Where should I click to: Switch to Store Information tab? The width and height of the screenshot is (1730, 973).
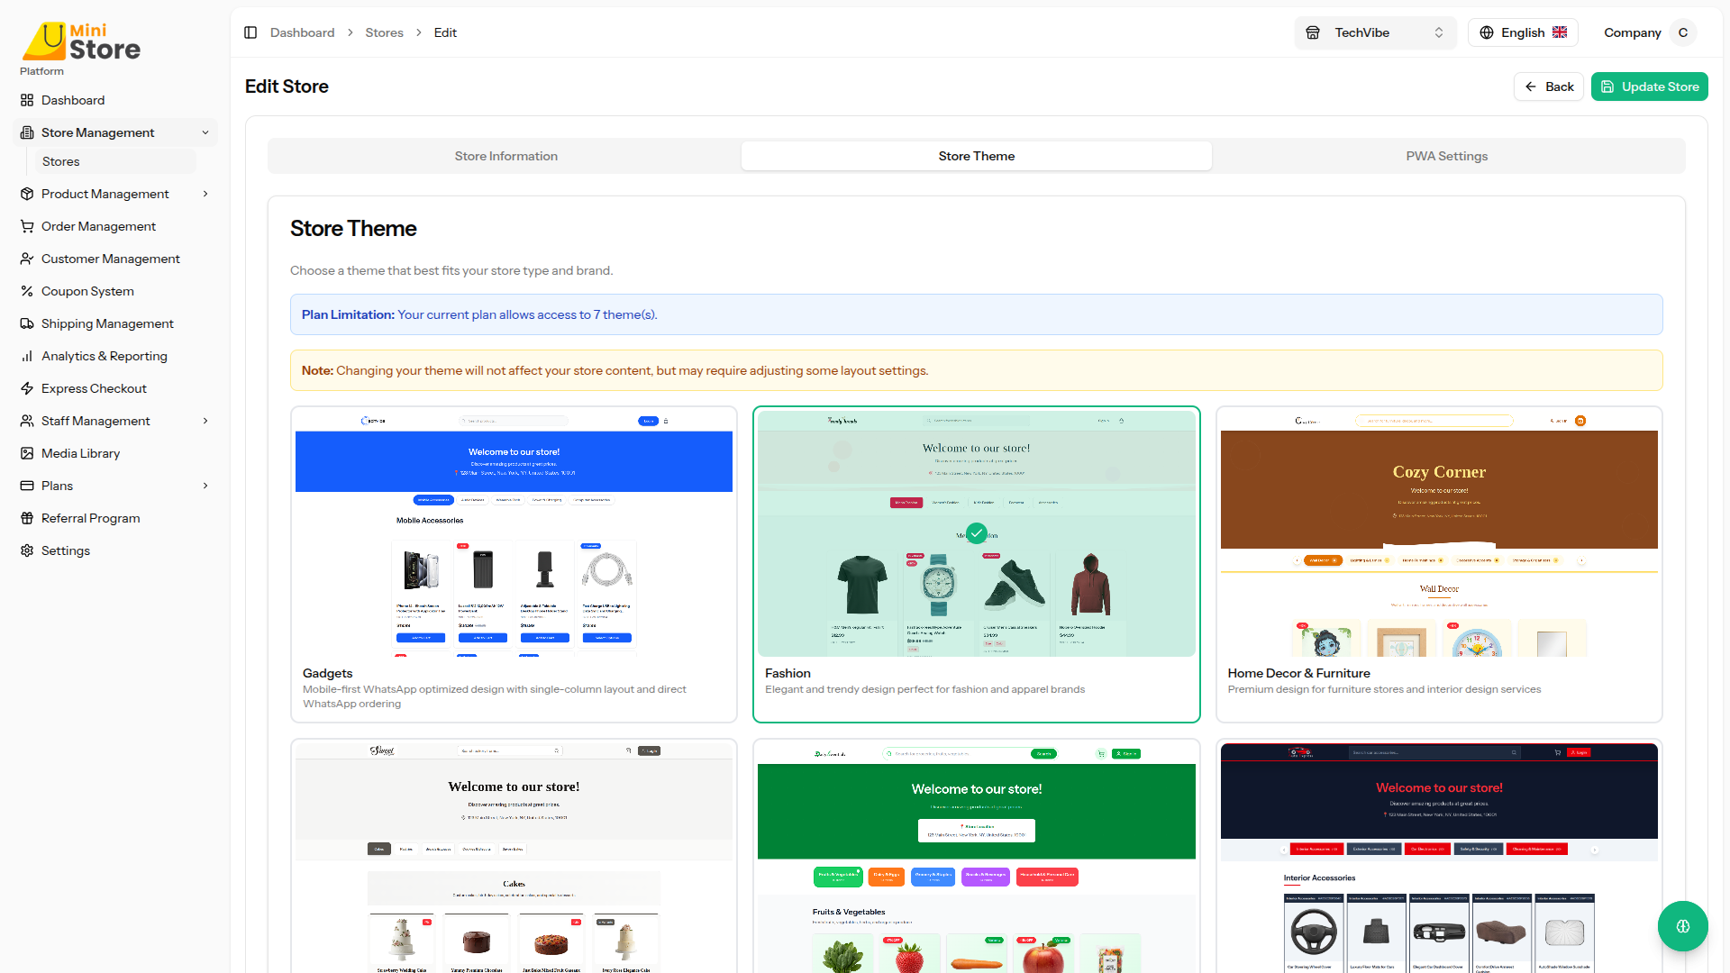click(x=505, y=156)
